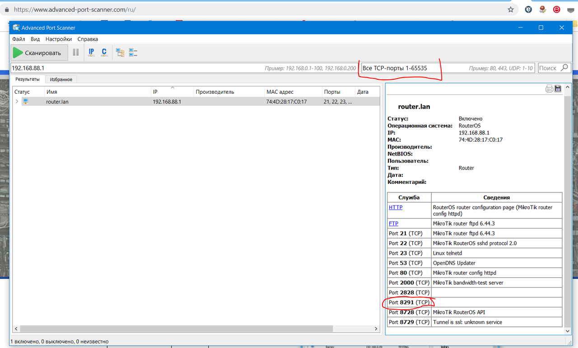
Task: Sort by the Производитель column header
Action: tap(229, 92)
